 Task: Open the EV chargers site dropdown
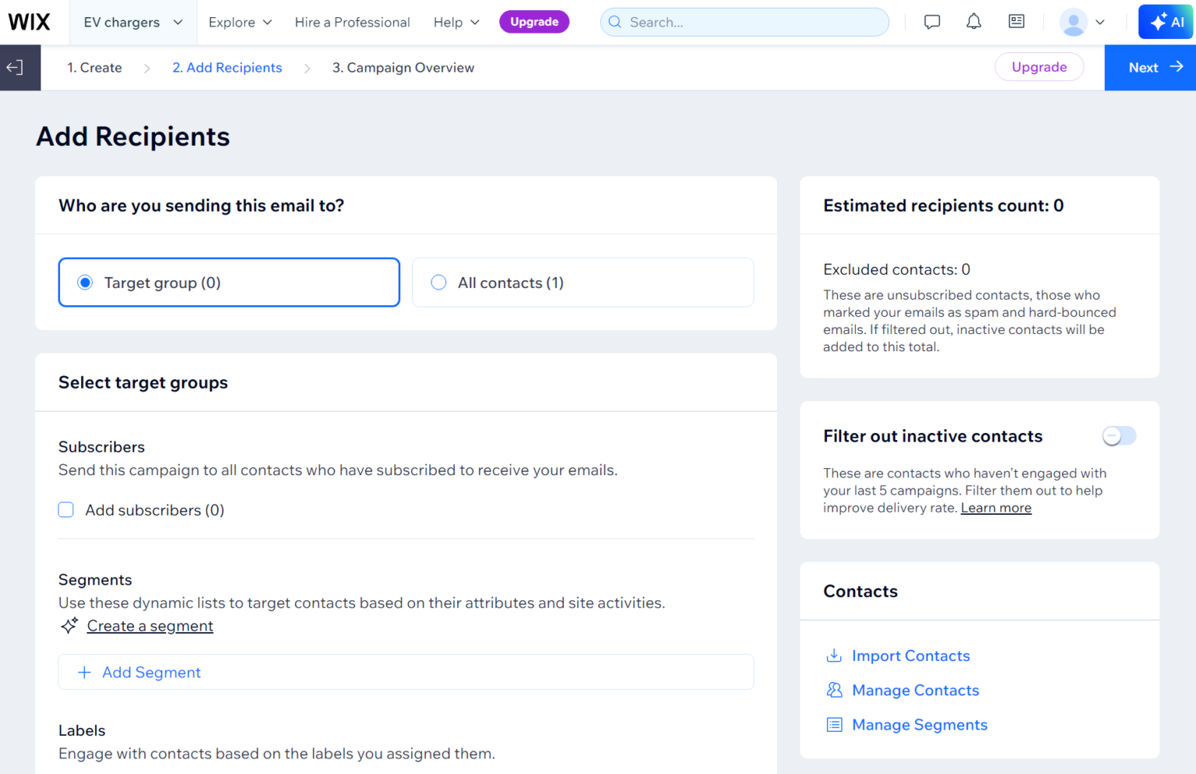[x=132, y=22]
